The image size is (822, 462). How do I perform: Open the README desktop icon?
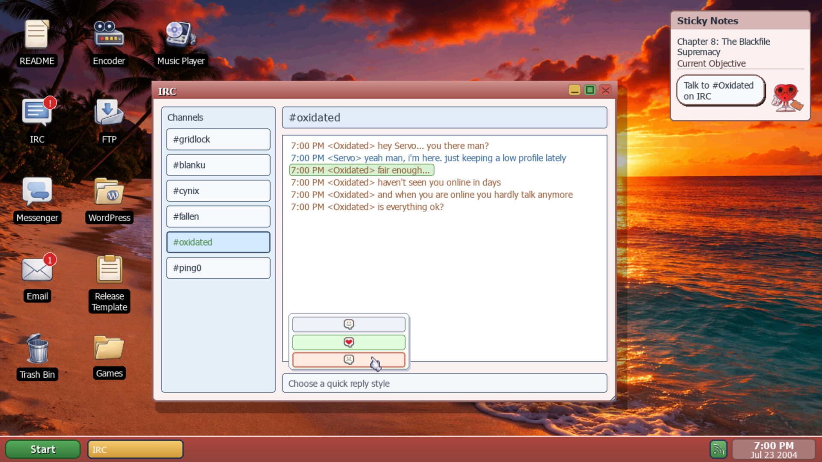pyautogui.click(x=37, y=35)
